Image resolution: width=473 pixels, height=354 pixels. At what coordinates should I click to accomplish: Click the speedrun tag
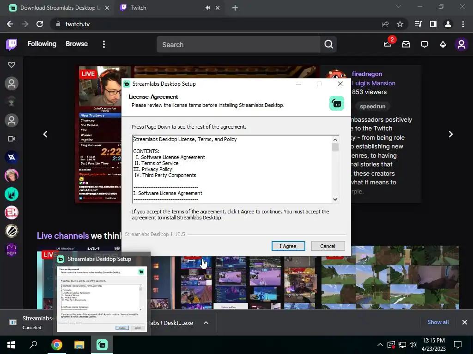(x=372, y=106)
